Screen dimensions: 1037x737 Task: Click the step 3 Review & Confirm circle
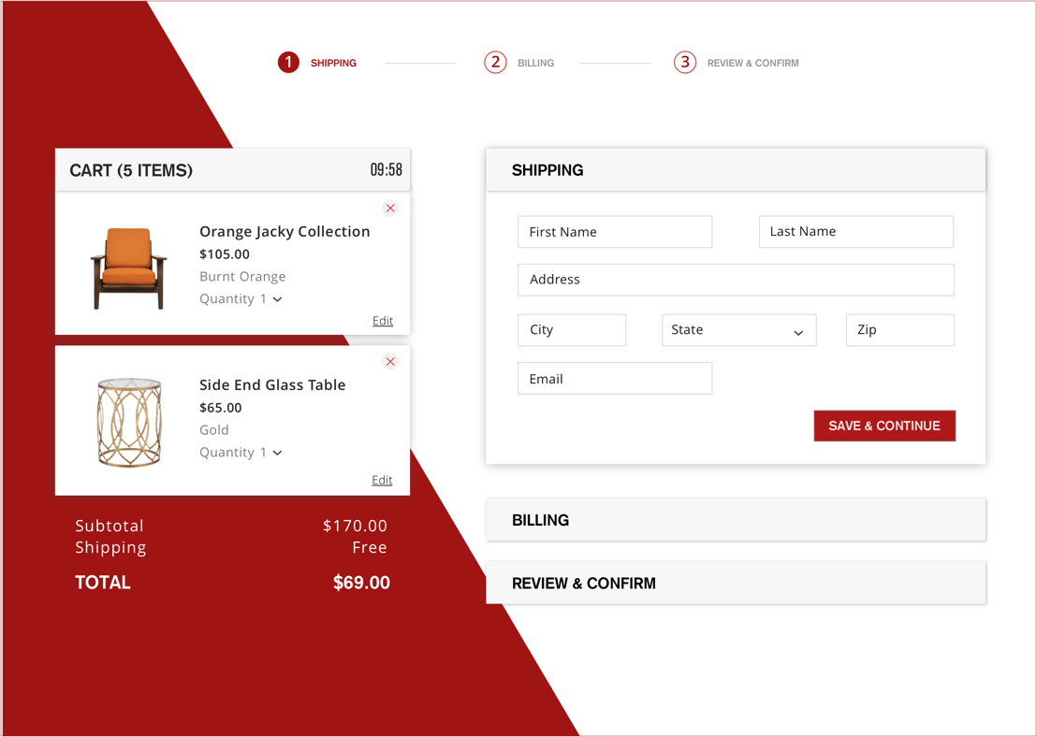point(684,62)
